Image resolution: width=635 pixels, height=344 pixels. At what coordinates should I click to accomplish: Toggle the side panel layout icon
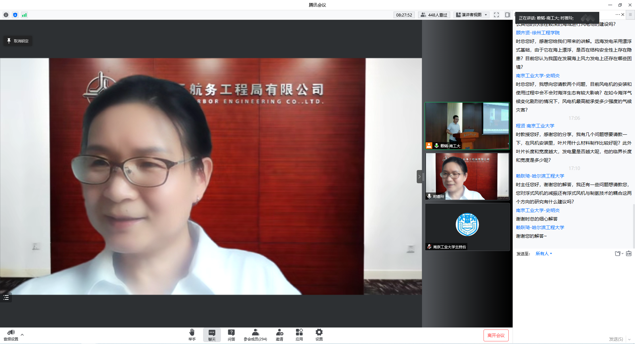[x=507, y=15]
